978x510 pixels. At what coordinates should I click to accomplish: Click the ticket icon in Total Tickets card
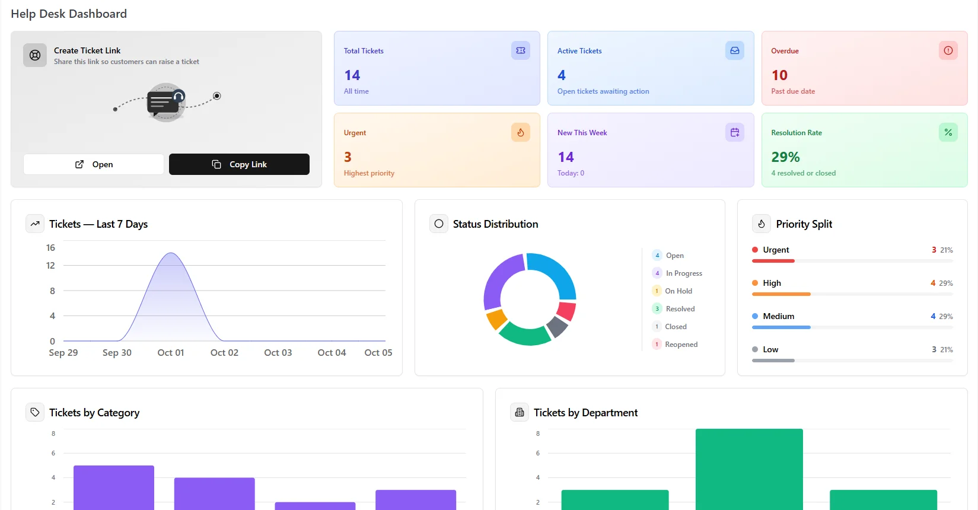[521, 50]
